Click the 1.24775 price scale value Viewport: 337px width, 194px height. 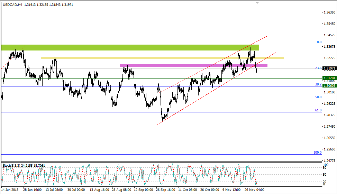[329, 161]
